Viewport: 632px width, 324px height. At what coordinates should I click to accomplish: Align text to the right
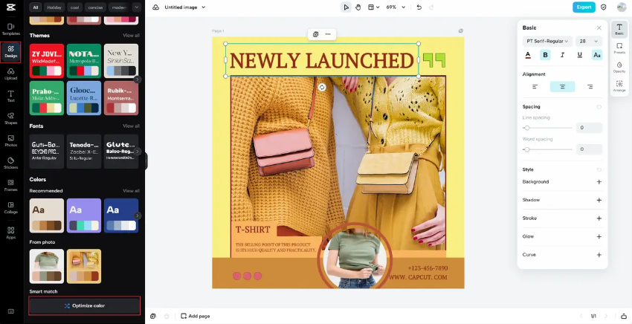590,87
